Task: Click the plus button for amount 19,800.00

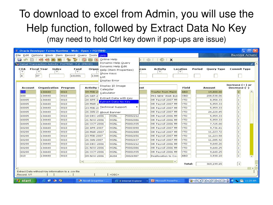Action: (239, 92)
